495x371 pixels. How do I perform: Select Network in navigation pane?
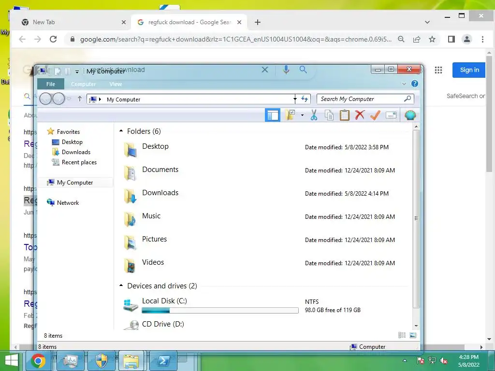[x=63, y=202]
